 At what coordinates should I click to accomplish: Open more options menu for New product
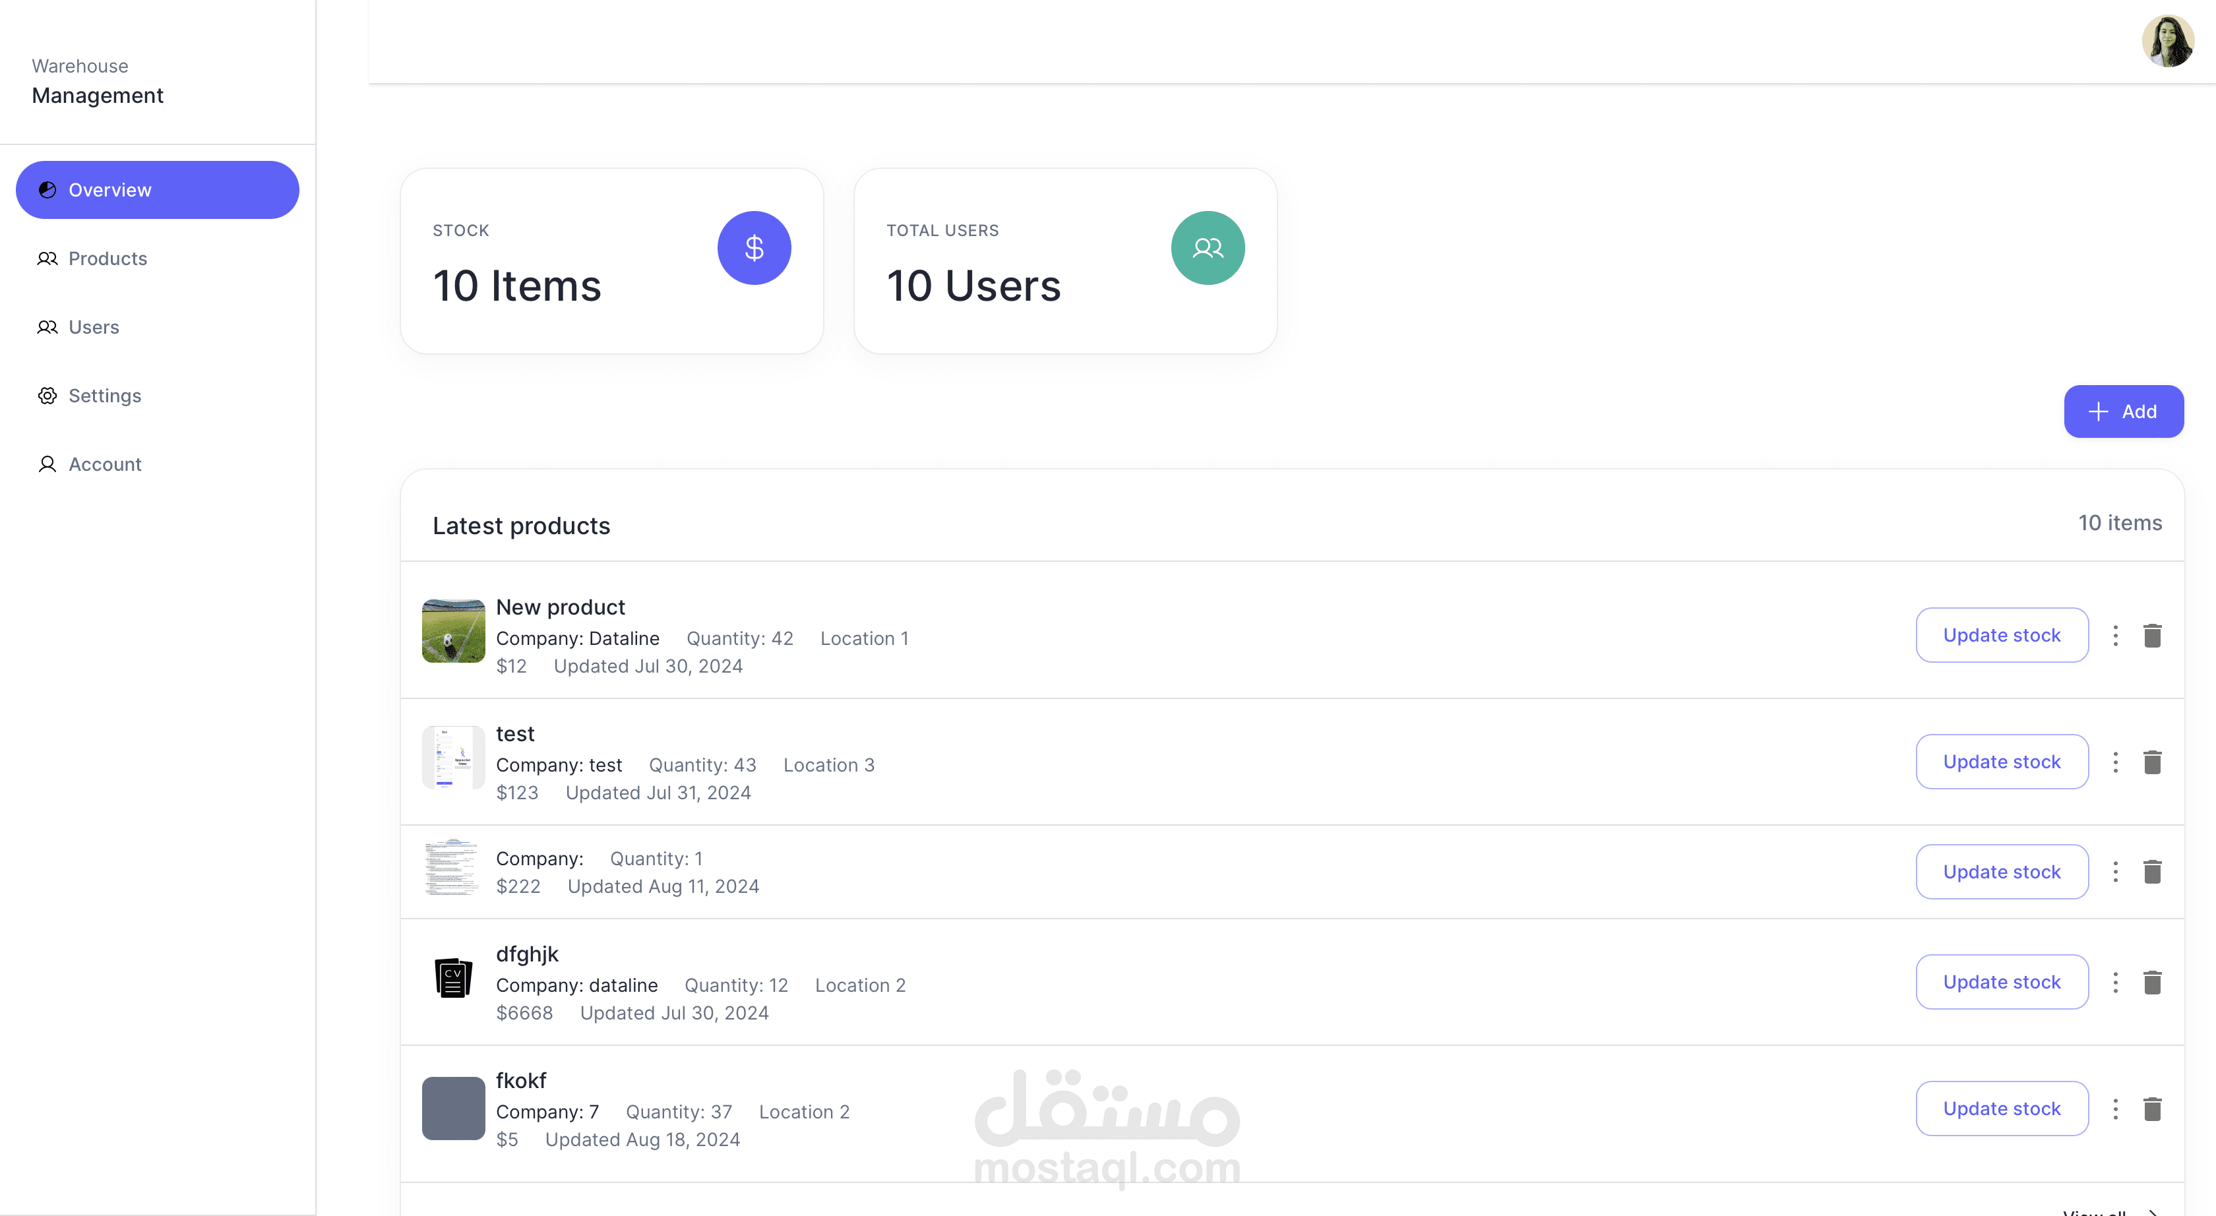2115,636
